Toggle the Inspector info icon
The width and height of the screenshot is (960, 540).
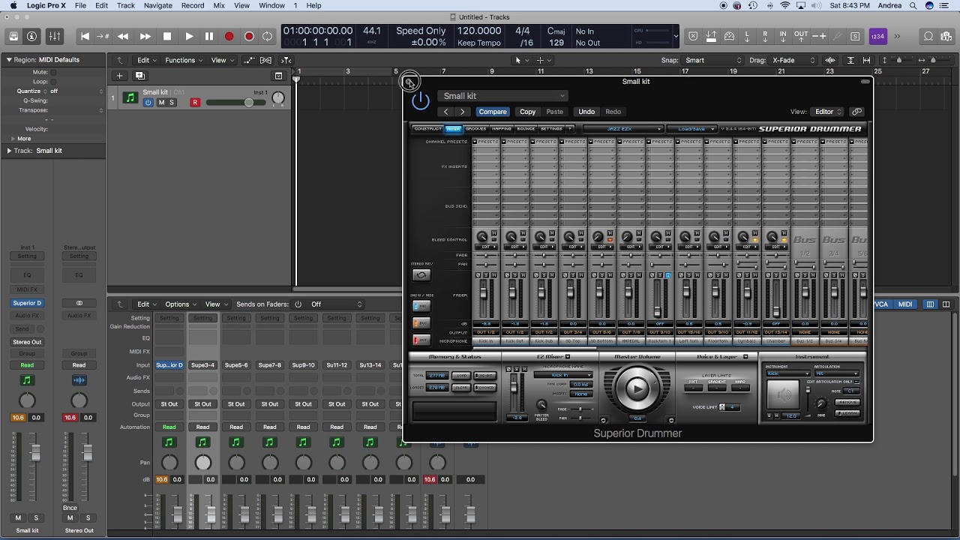pyautogui.click(x=31, y=36)
